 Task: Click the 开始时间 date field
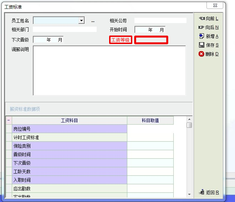pyautogui.click(x=150, y=30)
